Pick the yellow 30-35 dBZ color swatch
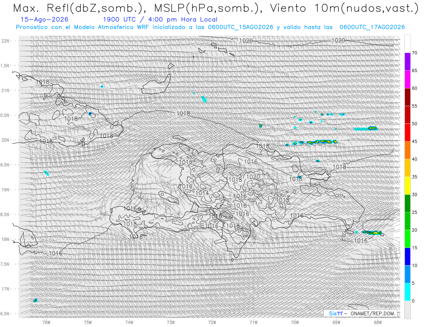 click(407, 186)
